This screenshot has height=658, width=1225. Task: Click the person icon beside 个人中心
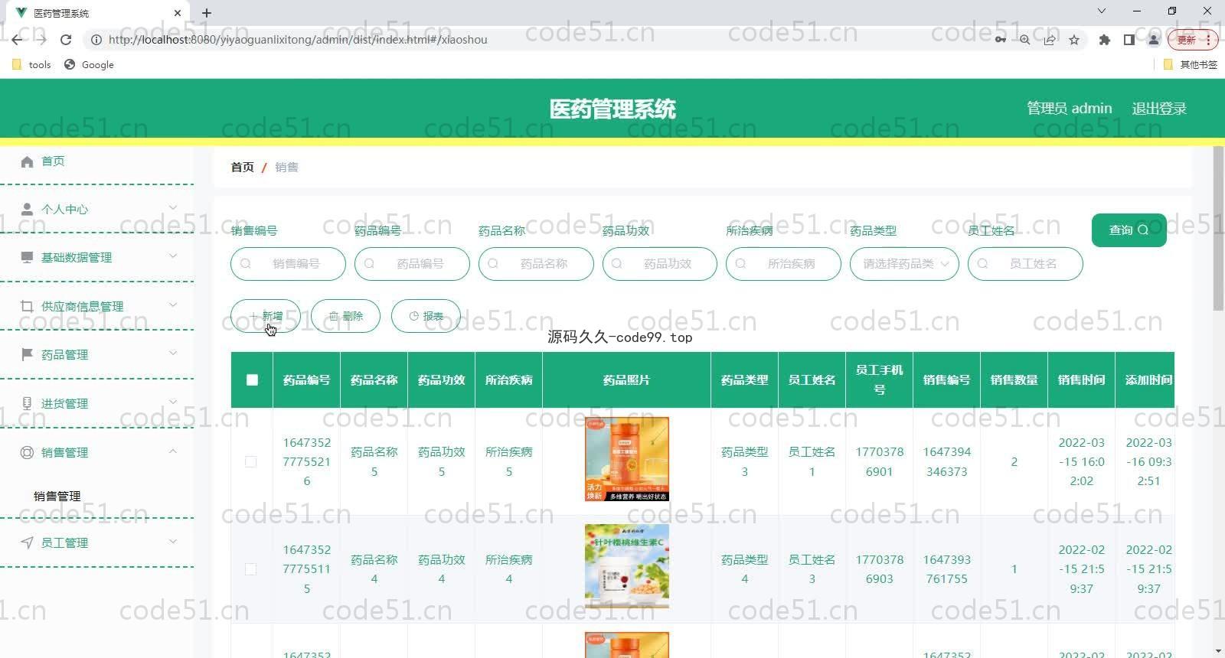[x=27, y=209]
